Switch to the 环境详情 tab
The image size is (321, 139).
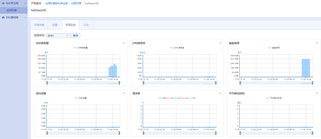(x=39, y=25)
